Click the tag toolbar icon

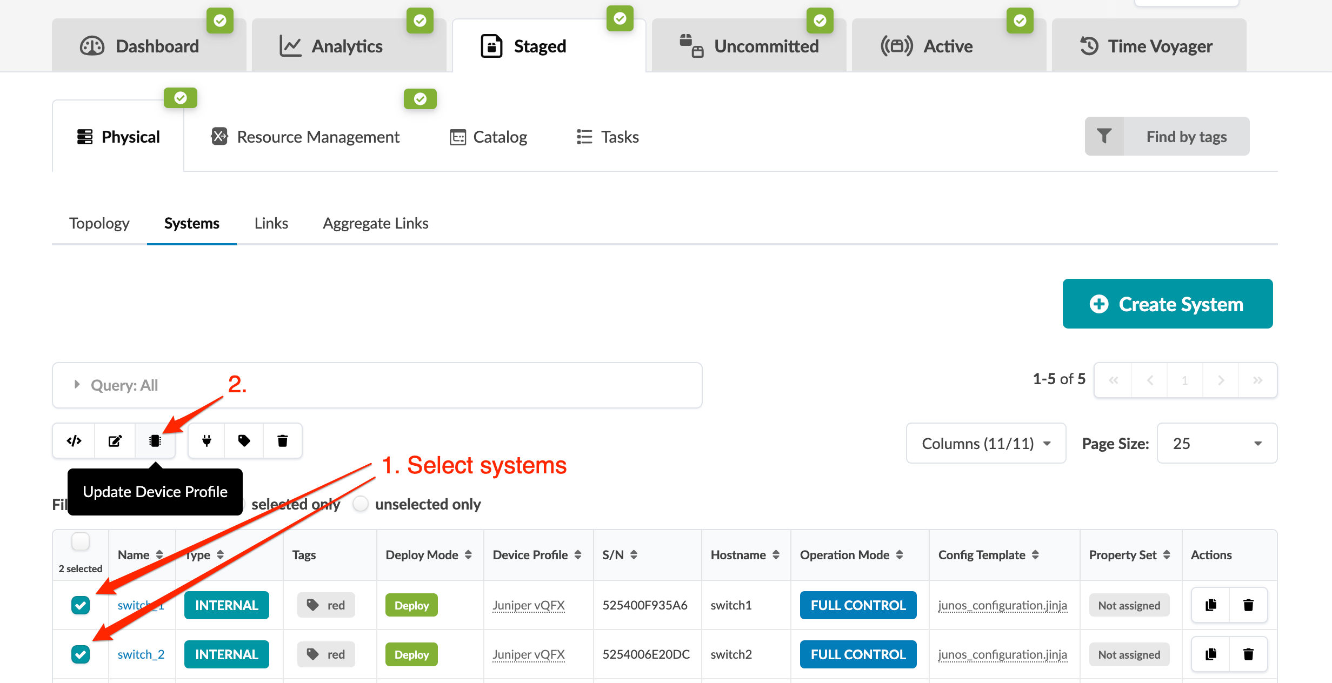coord(244,441)
